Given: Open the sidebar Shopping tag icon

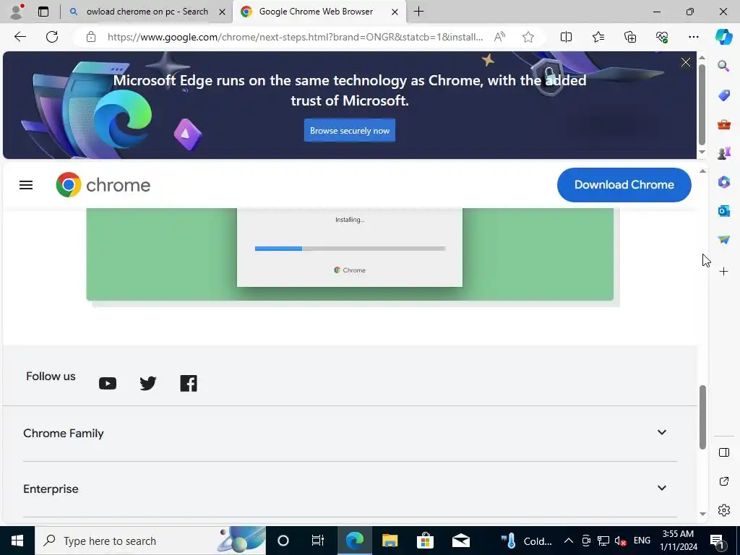Looking at the screenshot, I should tap(723, 95).
